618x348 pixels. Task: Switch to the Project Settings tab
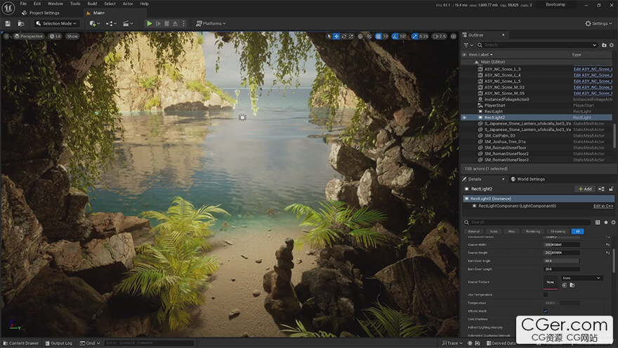pos(41,13)
